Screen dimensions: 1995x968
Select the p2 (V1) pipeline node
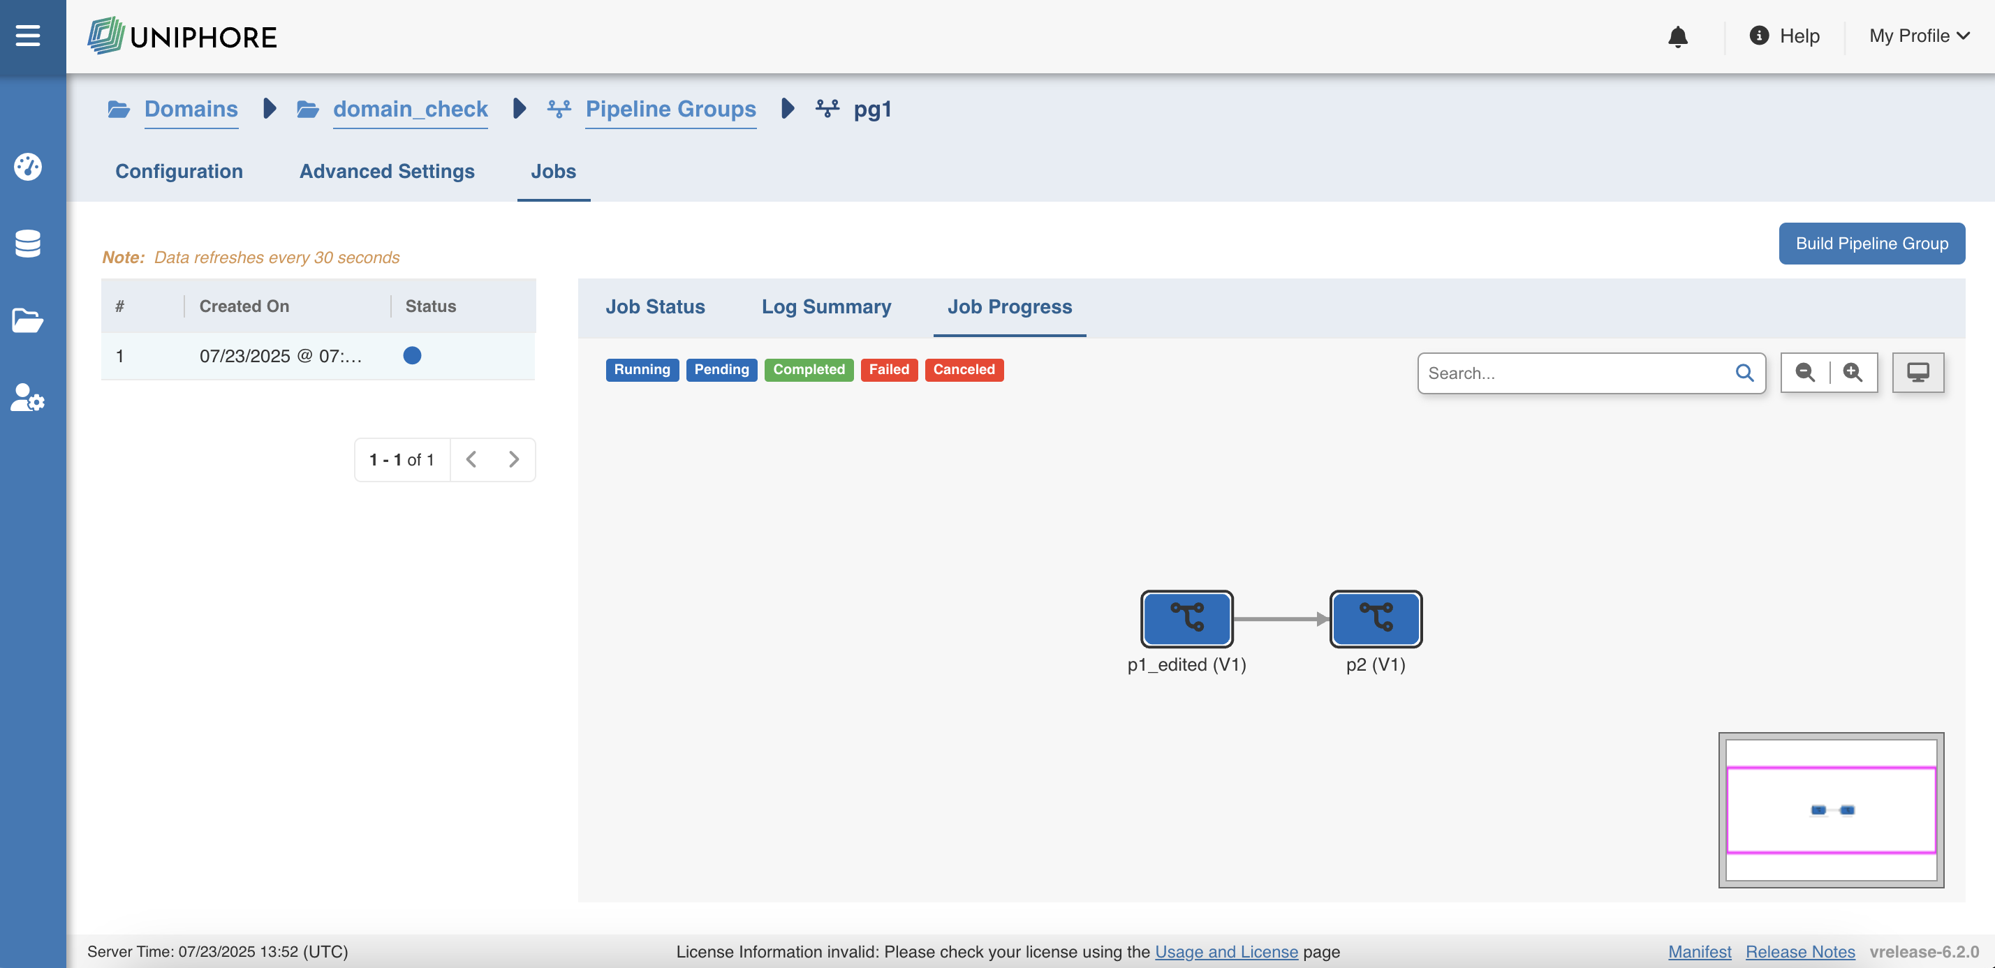(x=1376, y=618)
